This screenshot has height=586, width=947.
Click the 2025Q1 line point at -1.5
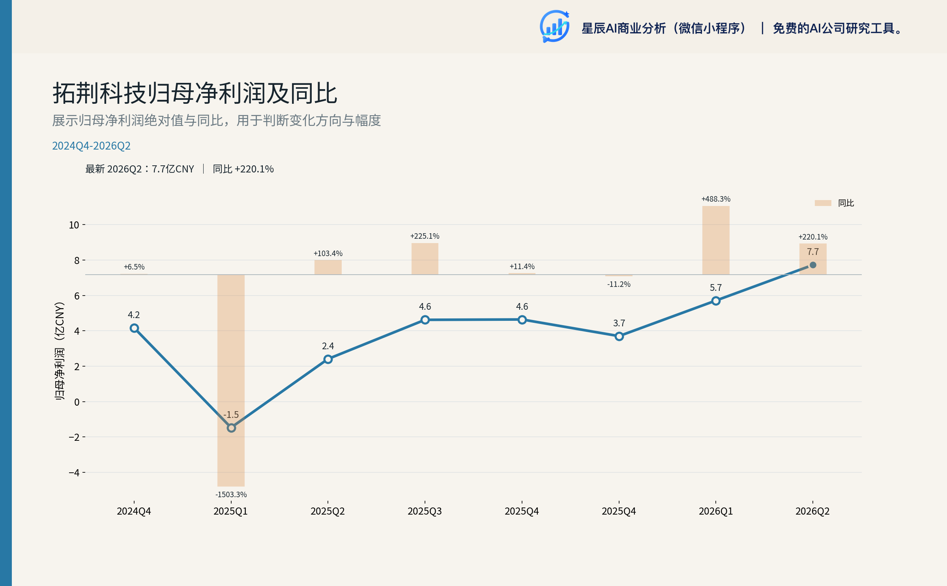[231, 428]
